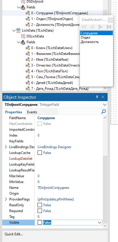Click the search icon in Object Inspector
The image size is (118, 242).
pos(104,112)
